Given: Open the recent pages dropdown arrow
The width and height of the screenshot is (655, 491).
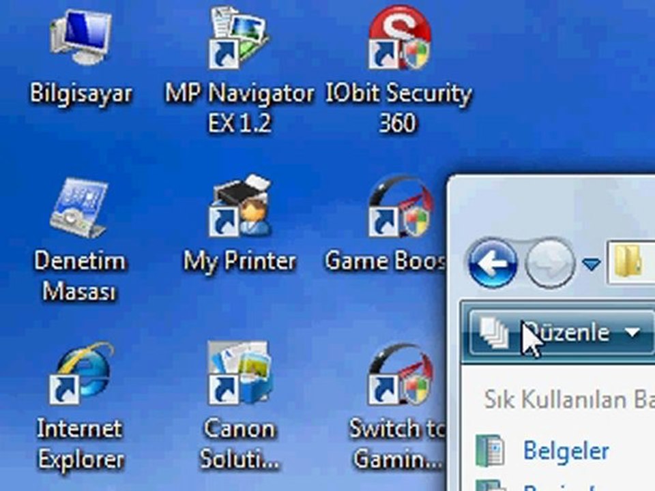Looking at the screenshot, I should [591, 264].
